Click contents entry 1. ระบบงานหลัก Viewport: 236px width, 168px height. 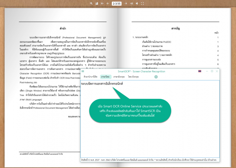click(x=140, y=37)
